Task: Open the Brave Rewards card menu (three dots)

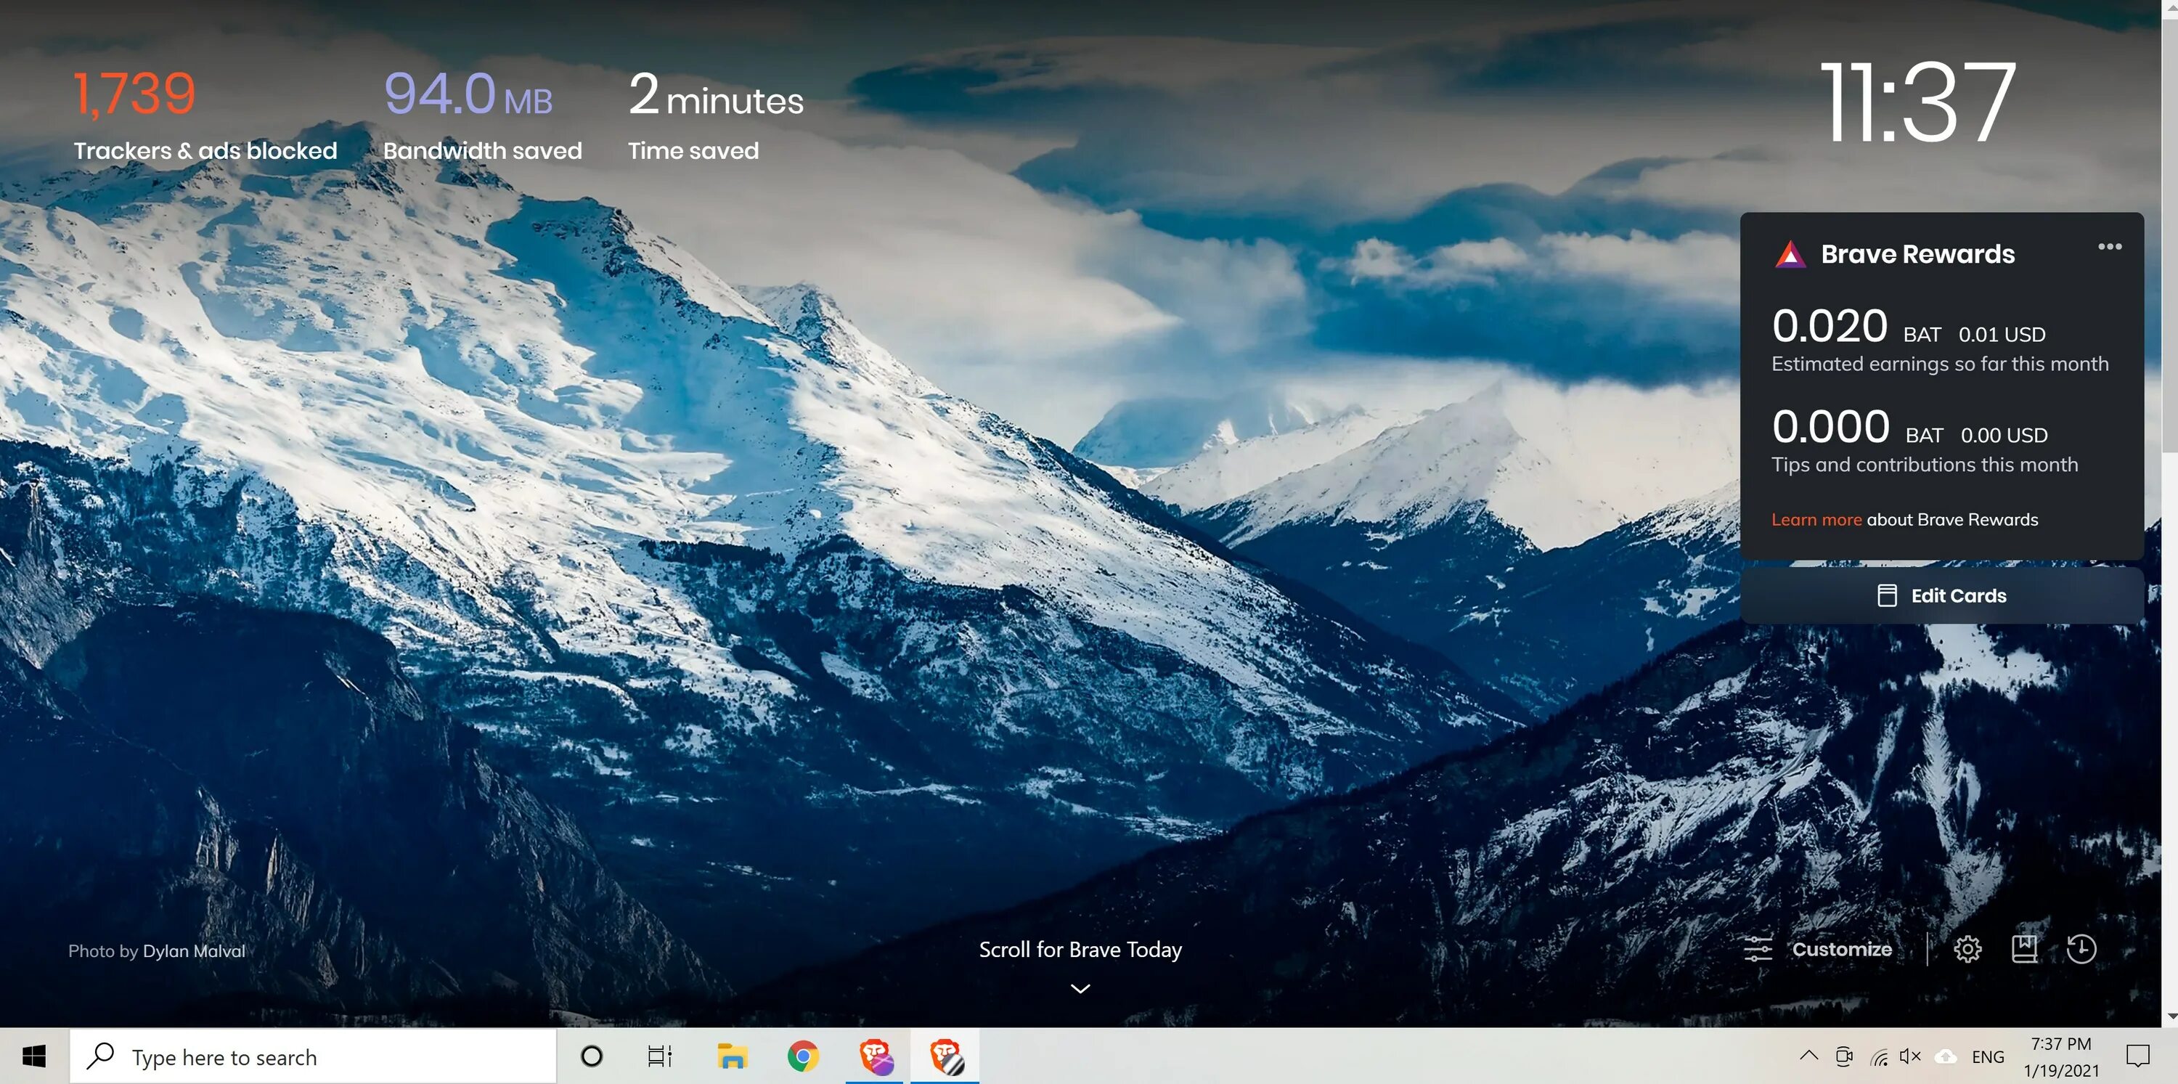Action: 2110,247
